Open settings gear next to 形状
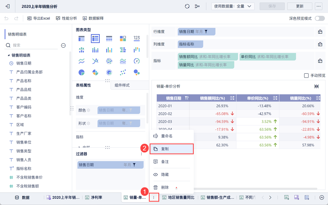Image resolution: width=328 pixels, height=205 pixels. (88, 123)
